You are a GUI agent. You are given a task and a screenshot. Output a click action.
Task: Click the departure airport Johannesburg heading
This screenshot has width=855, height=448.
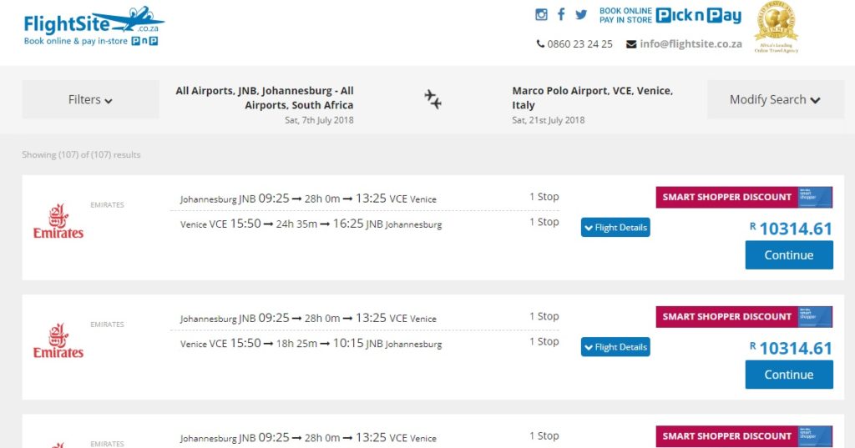265,98
